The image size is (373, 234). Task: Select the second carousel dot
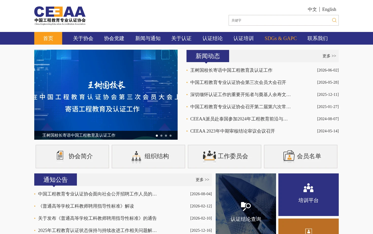coord(161,136)
